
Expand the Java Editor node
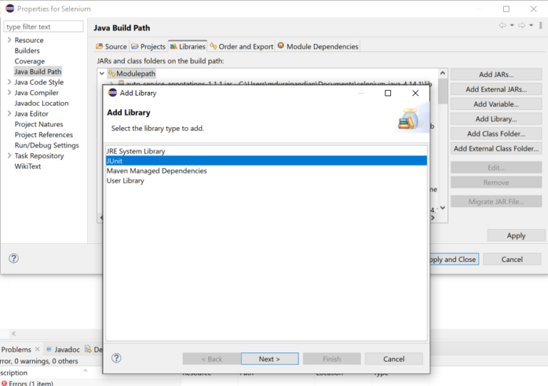click(x=9, y=113)
